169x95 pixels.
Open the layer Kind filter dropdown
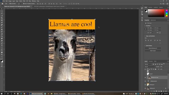point(148,64)
